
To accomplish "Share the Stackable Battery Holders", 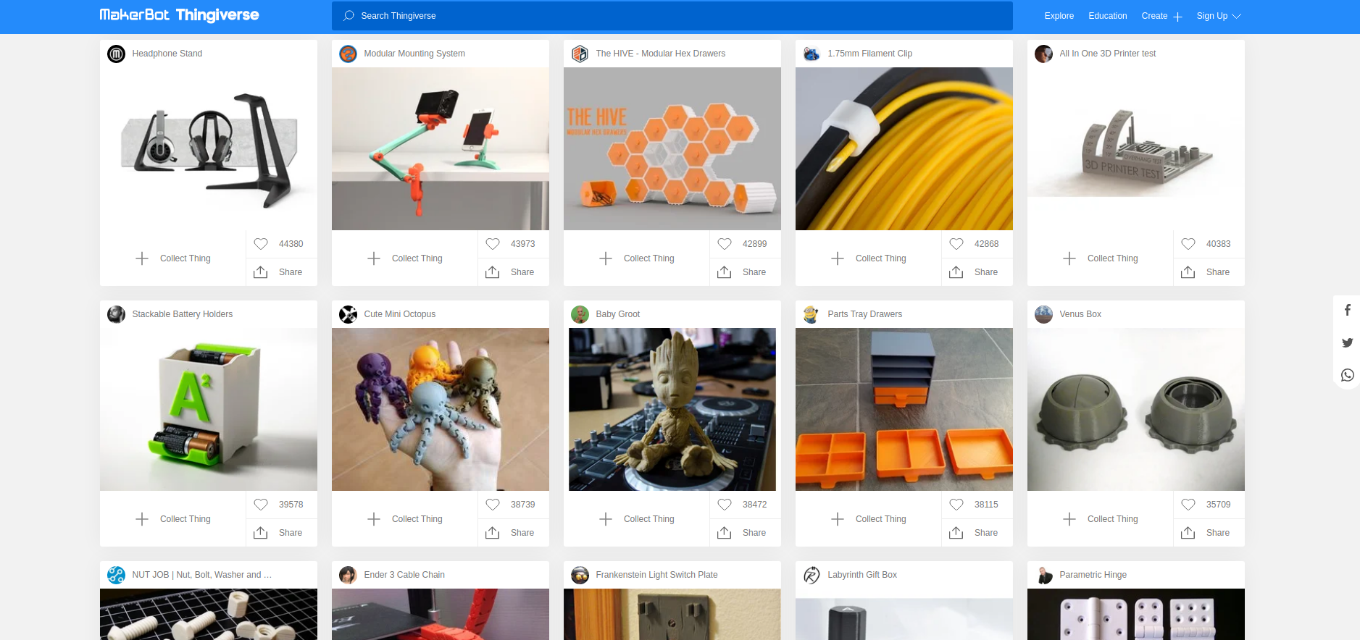I will [281, 533].
